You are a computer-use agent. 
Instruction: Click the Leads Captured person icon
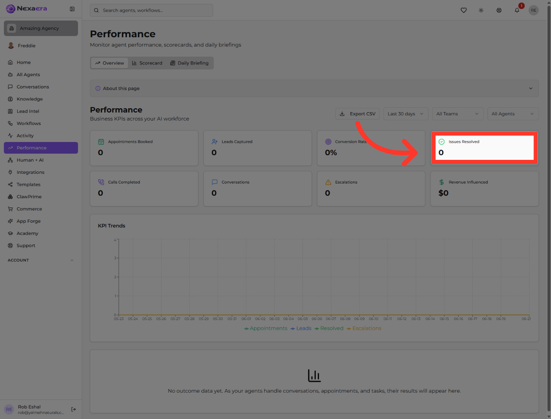point(215,142)
